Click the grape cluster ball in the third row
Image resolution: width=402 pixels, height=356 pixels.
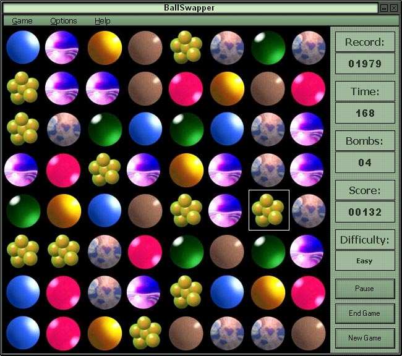(x=23, y=129)
